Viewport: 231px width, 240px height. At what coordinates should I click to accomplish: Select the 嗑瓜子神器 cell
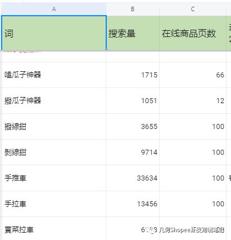pyautogui.click(x=54, y=75)
